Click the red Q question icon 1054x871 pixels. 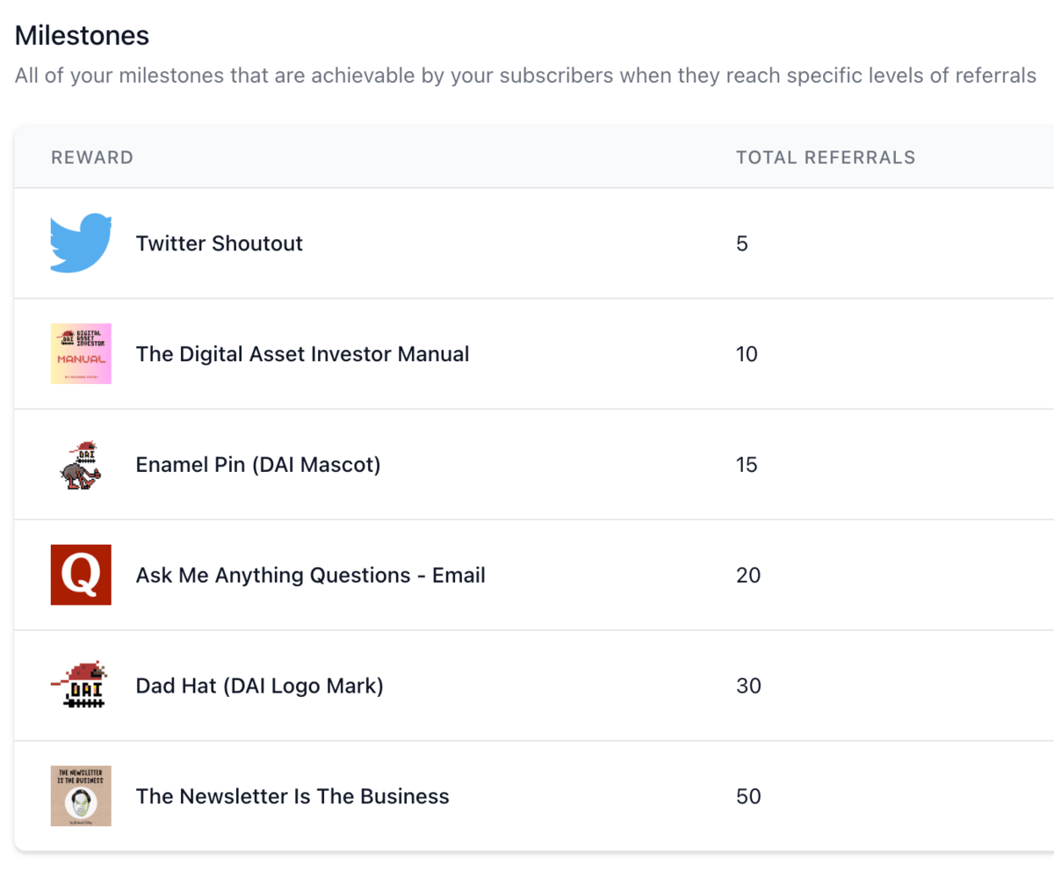pos(81,575)
